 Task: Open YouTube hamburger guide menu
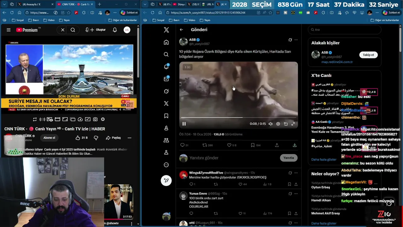(x=9, y=30)
